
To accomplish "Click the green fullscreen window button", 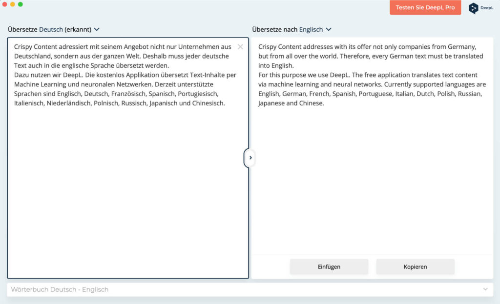I will tap(21, 4).
